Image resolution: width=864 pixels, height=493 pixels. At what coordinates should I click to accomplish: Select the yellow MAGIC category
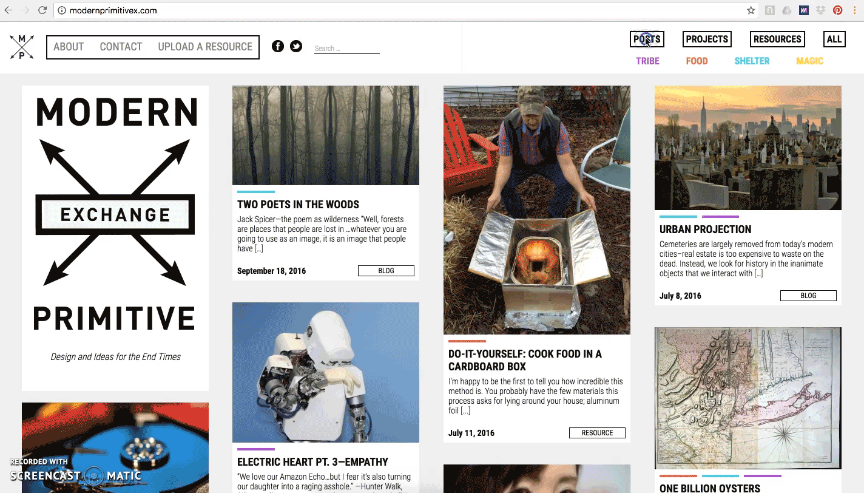coord(809,61)
